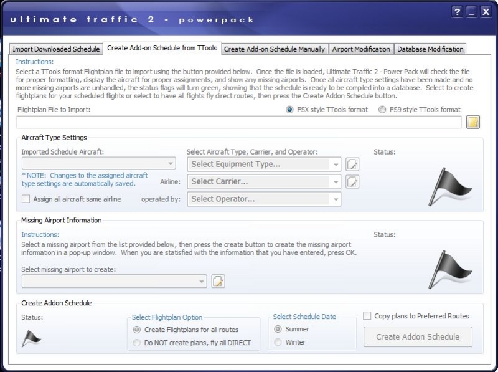498x372 pixels.
Task: Open the Database Modification tab
Action: tap(430, 49)
